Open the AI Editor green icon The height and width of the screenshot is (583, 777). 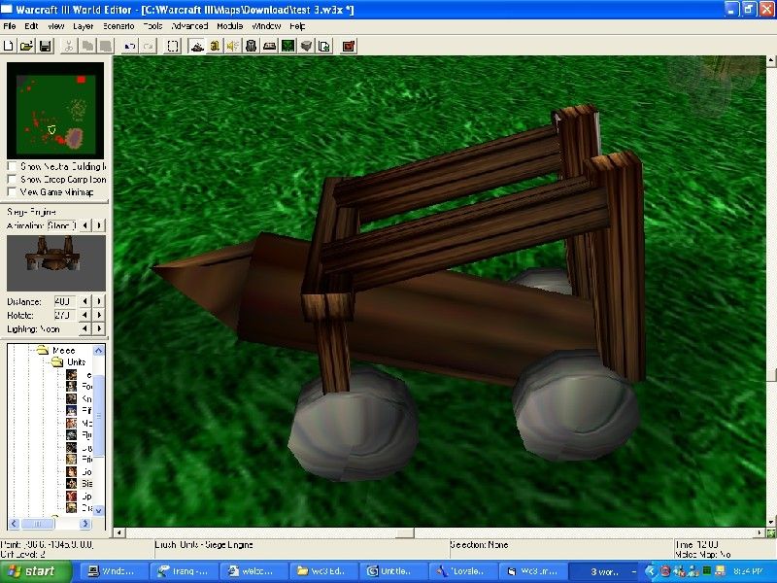click(287, 46)
